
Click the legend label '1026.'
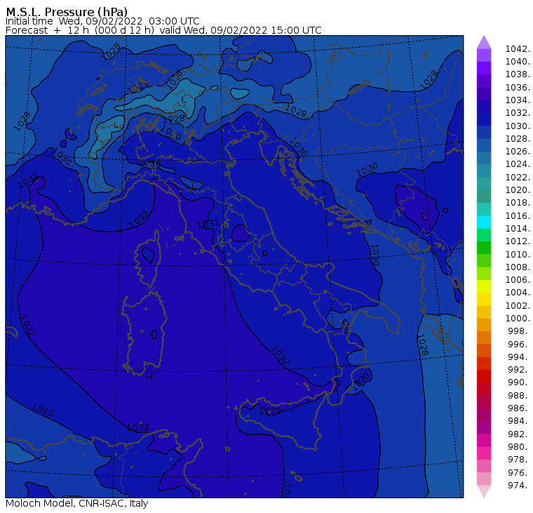tap(518, 152)
